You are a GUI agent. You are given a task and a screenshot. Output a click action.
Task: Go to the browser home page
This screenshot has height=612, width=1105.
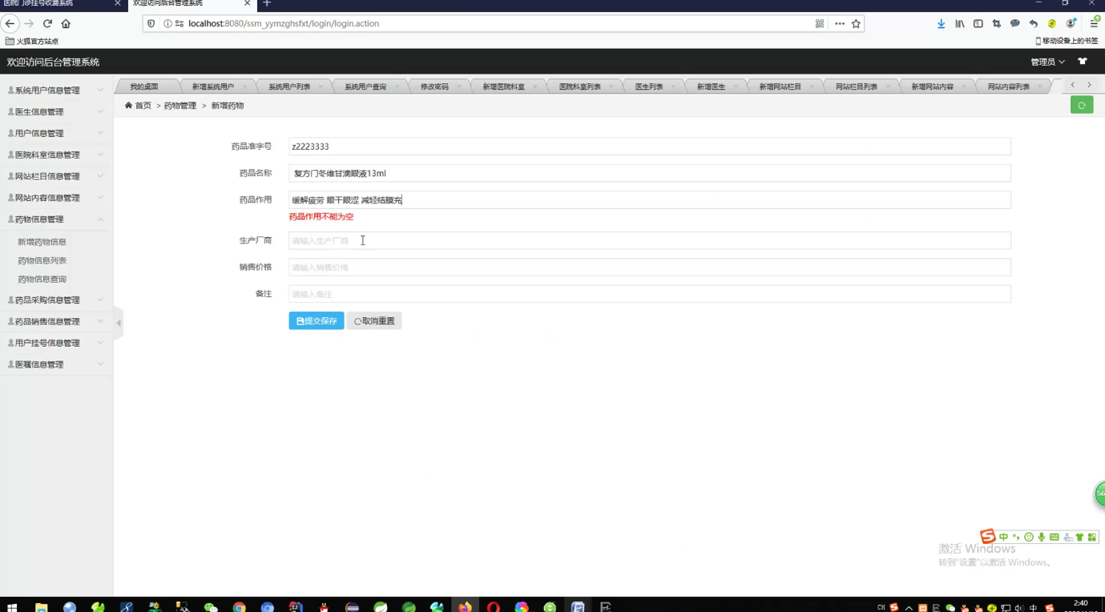pos(66,24)
